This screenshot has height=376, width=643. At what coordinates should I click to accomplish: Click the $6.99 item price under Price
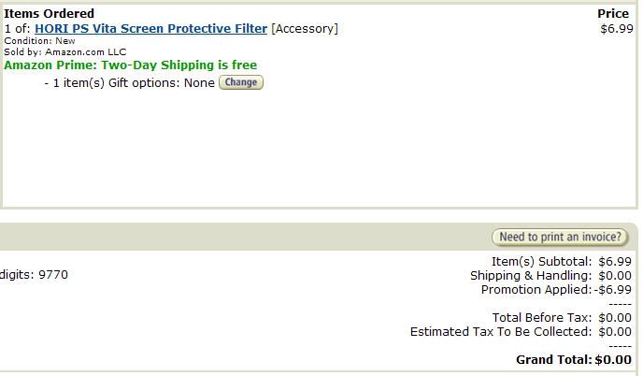(x=616, y=29)
